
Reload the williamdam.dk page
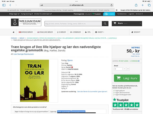coord(111,5)
